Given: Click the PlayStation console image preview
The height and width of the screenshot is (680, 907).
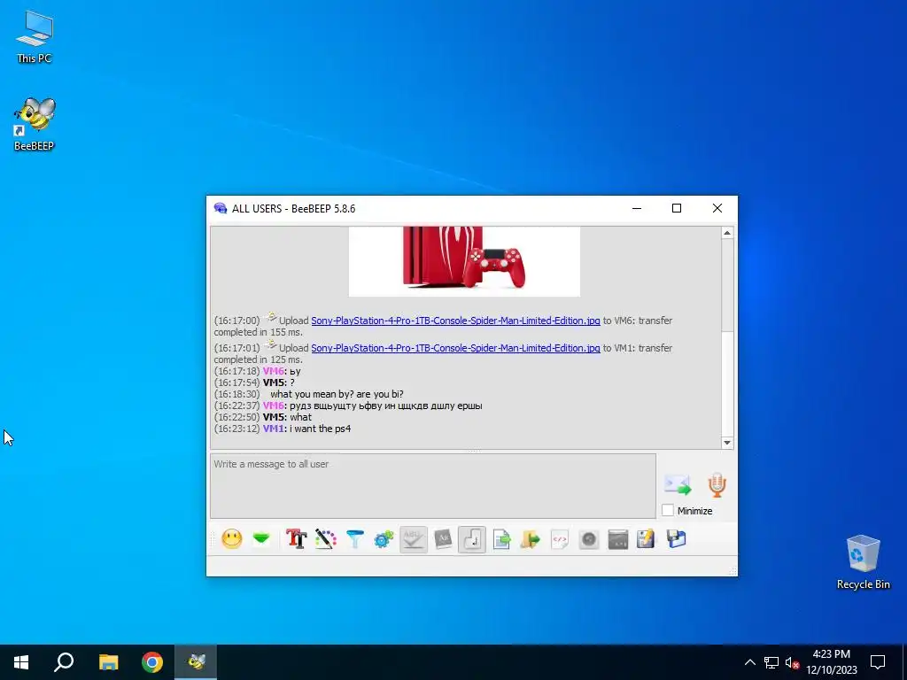Looking at the screenshot, I should click(x=464, y=261).
